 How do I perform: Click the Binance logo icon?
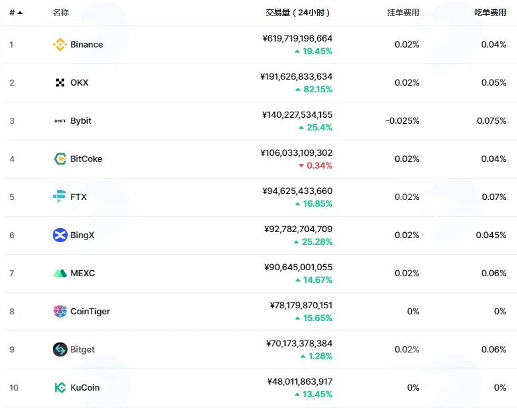(x=60, y=45)
